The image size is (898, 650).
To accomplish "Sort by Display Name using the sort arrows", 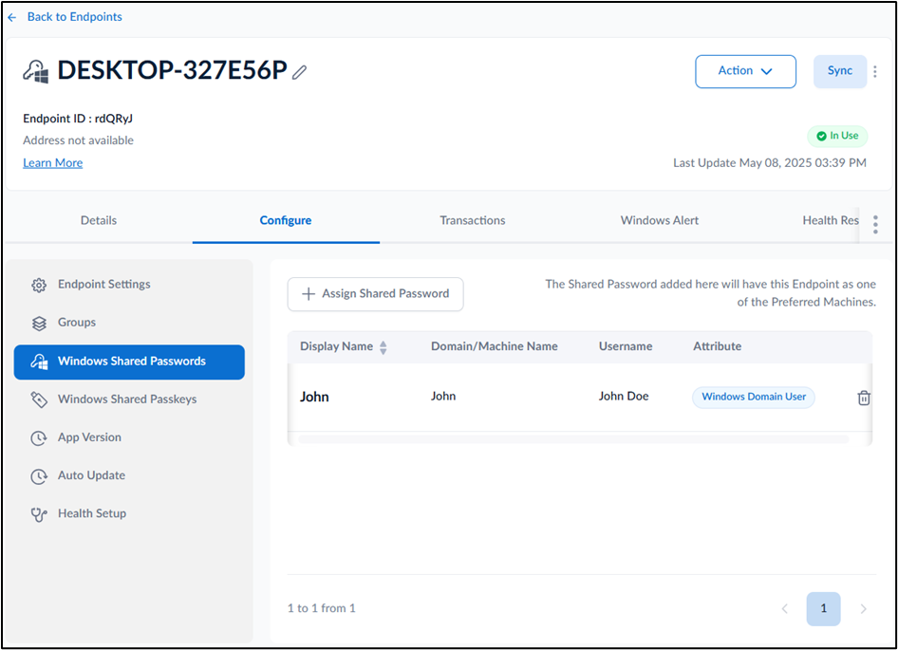I will coord(384,347).
